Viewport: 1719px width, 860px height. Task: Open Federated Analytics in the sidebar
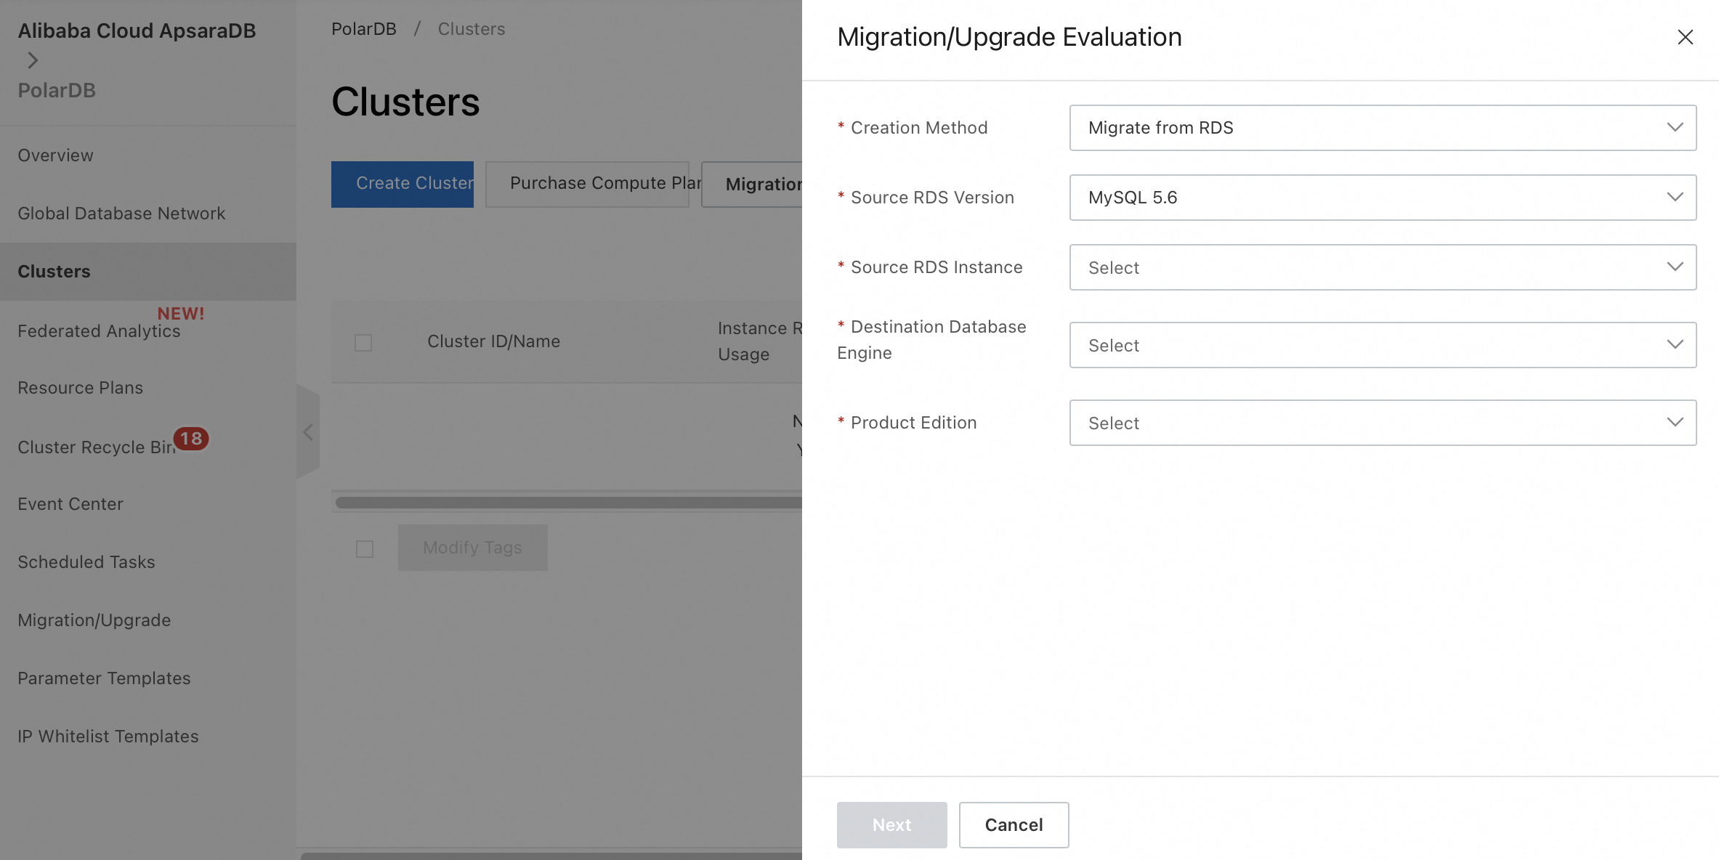(x=99, y=331)
